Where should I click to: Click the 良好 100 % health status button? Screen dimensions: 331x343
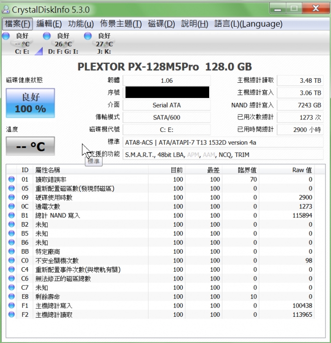(30, 103)
